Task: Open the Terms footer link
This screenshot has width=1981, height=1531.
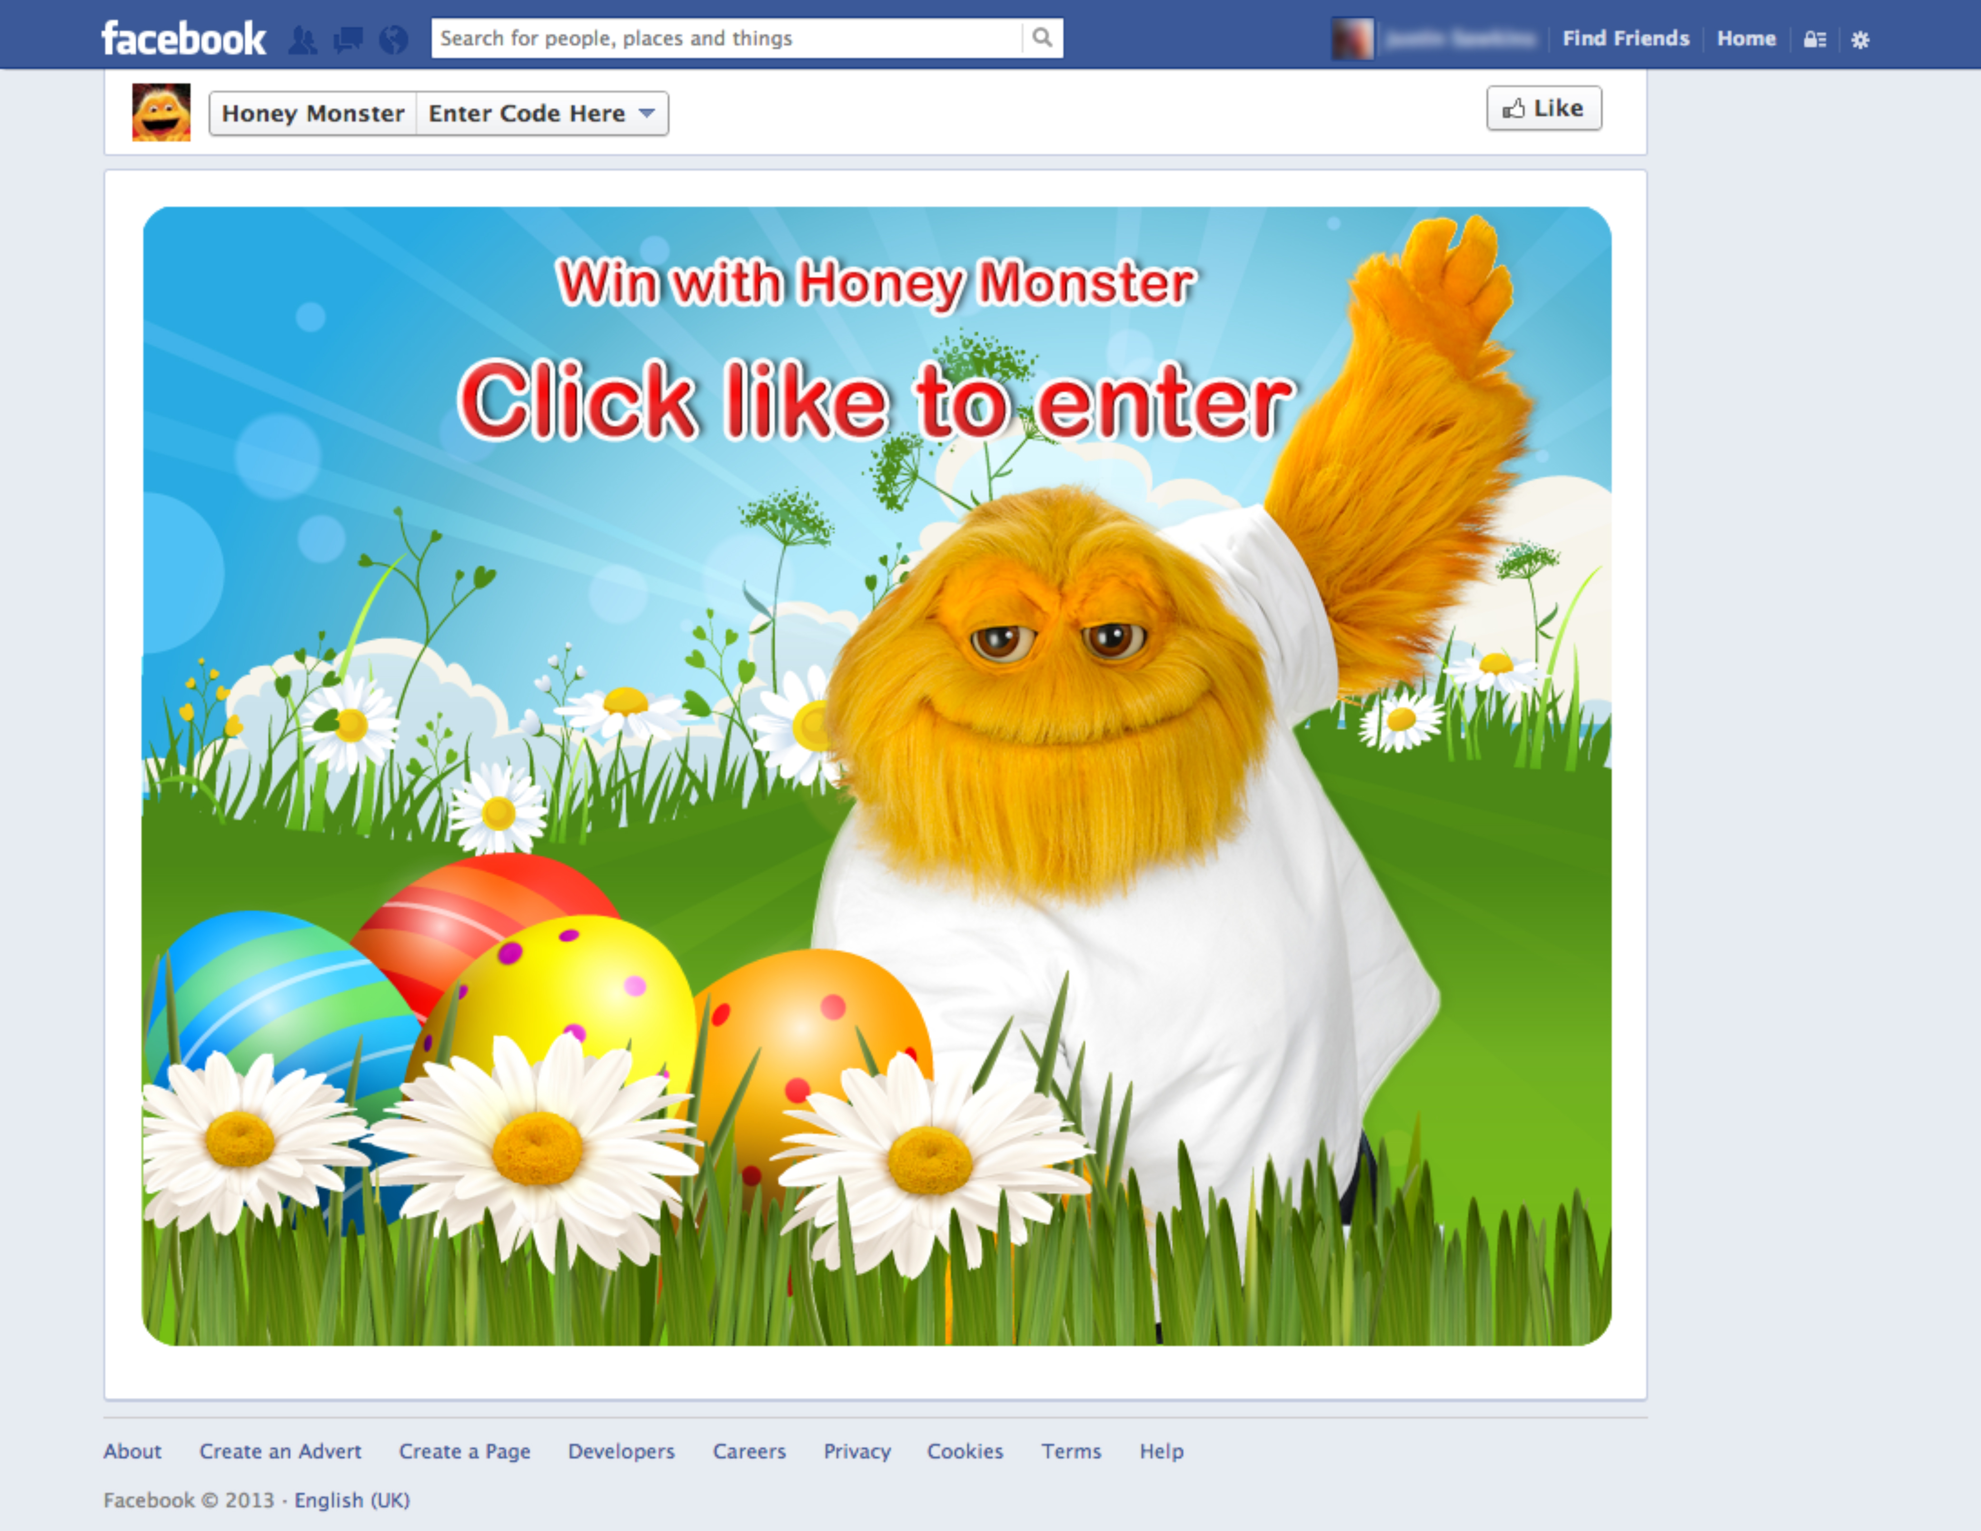Action: pyautogui.click(x=1071, y=1451)
